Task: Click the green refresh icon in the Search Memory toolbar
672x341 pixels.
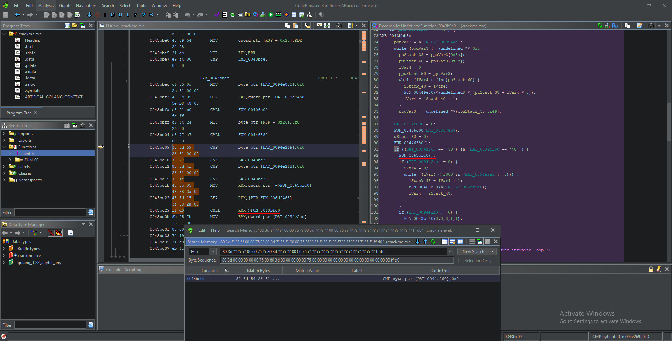Action: pyautogui.click(x=433, y=242)
